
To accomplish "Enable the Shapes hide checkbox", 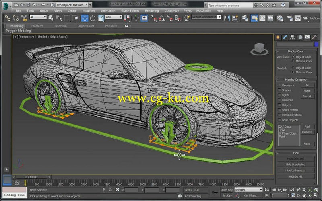I will point(279,90).
